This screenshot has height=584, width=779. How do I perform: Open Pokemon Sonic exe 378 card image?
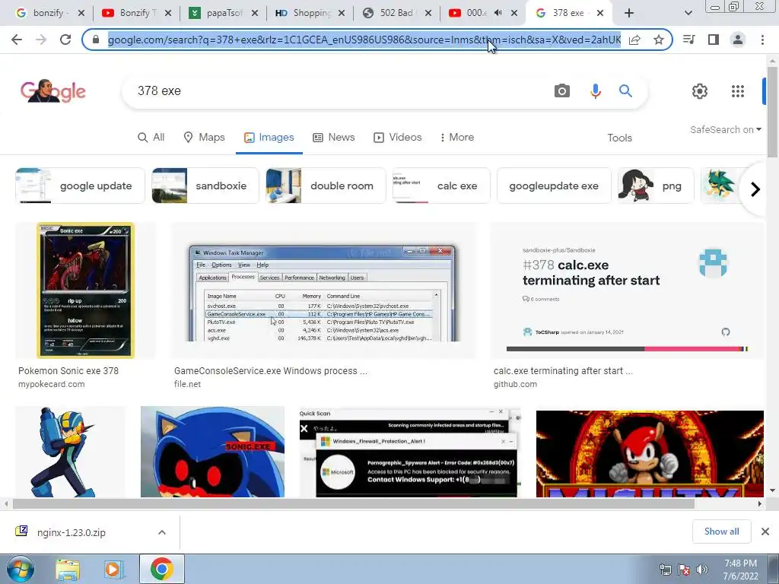[x=85, y=290]
